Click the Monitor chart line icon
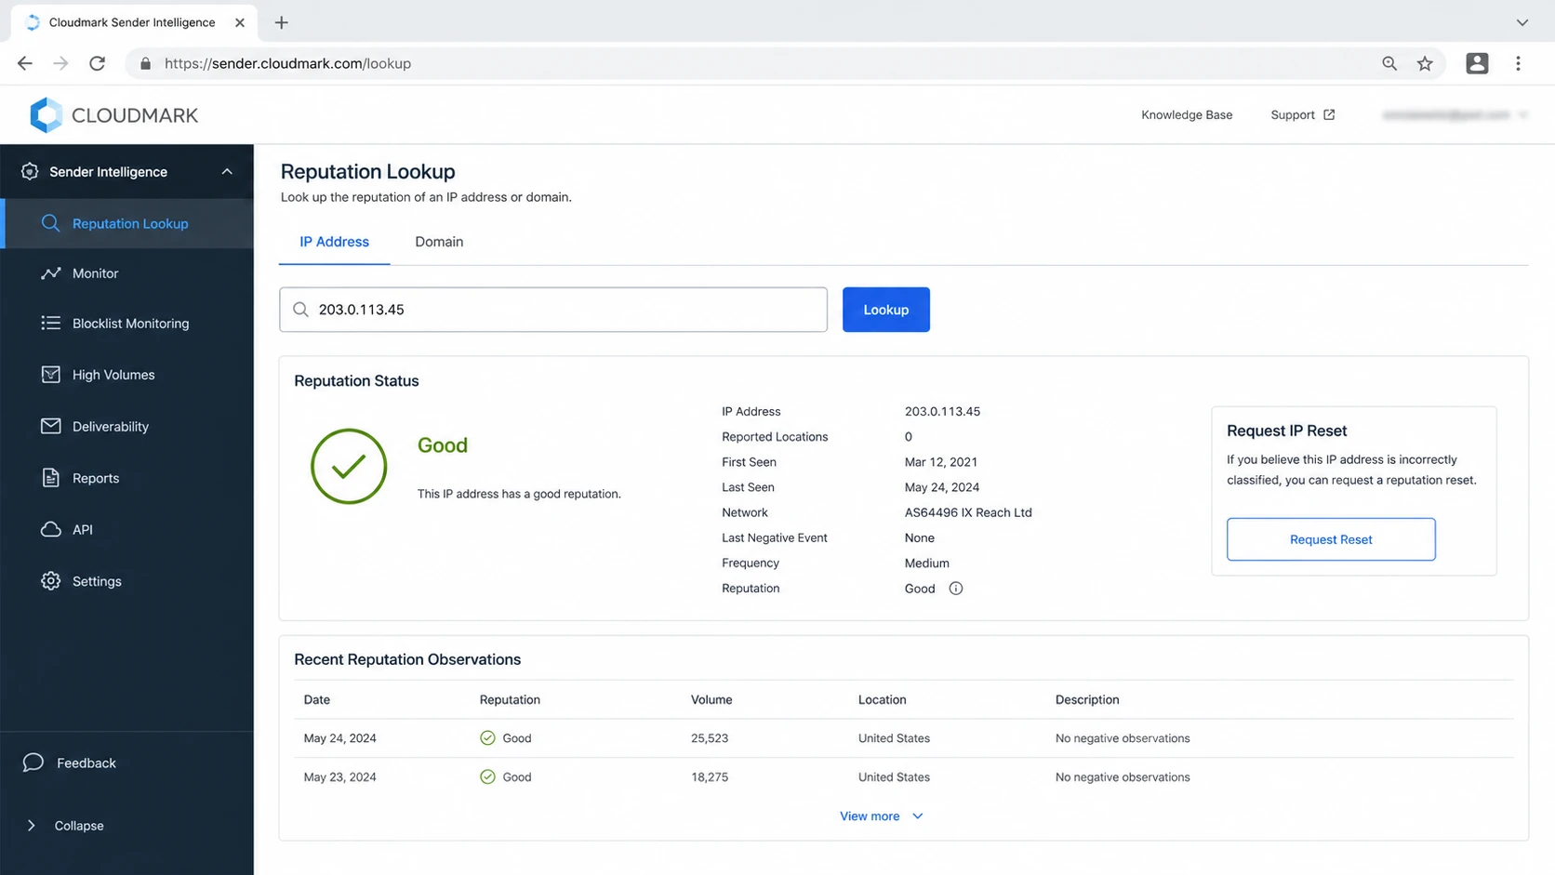This screenshot has height=875, width=1555. pyautogui.click(x=50, y=273)
